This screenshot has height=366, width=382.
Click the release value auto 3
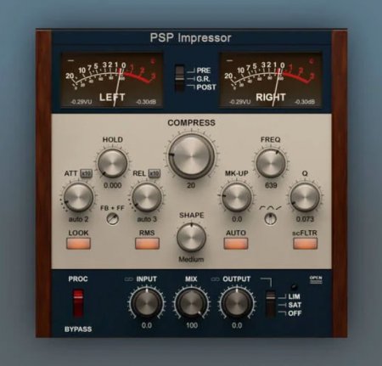click(147, 219)
